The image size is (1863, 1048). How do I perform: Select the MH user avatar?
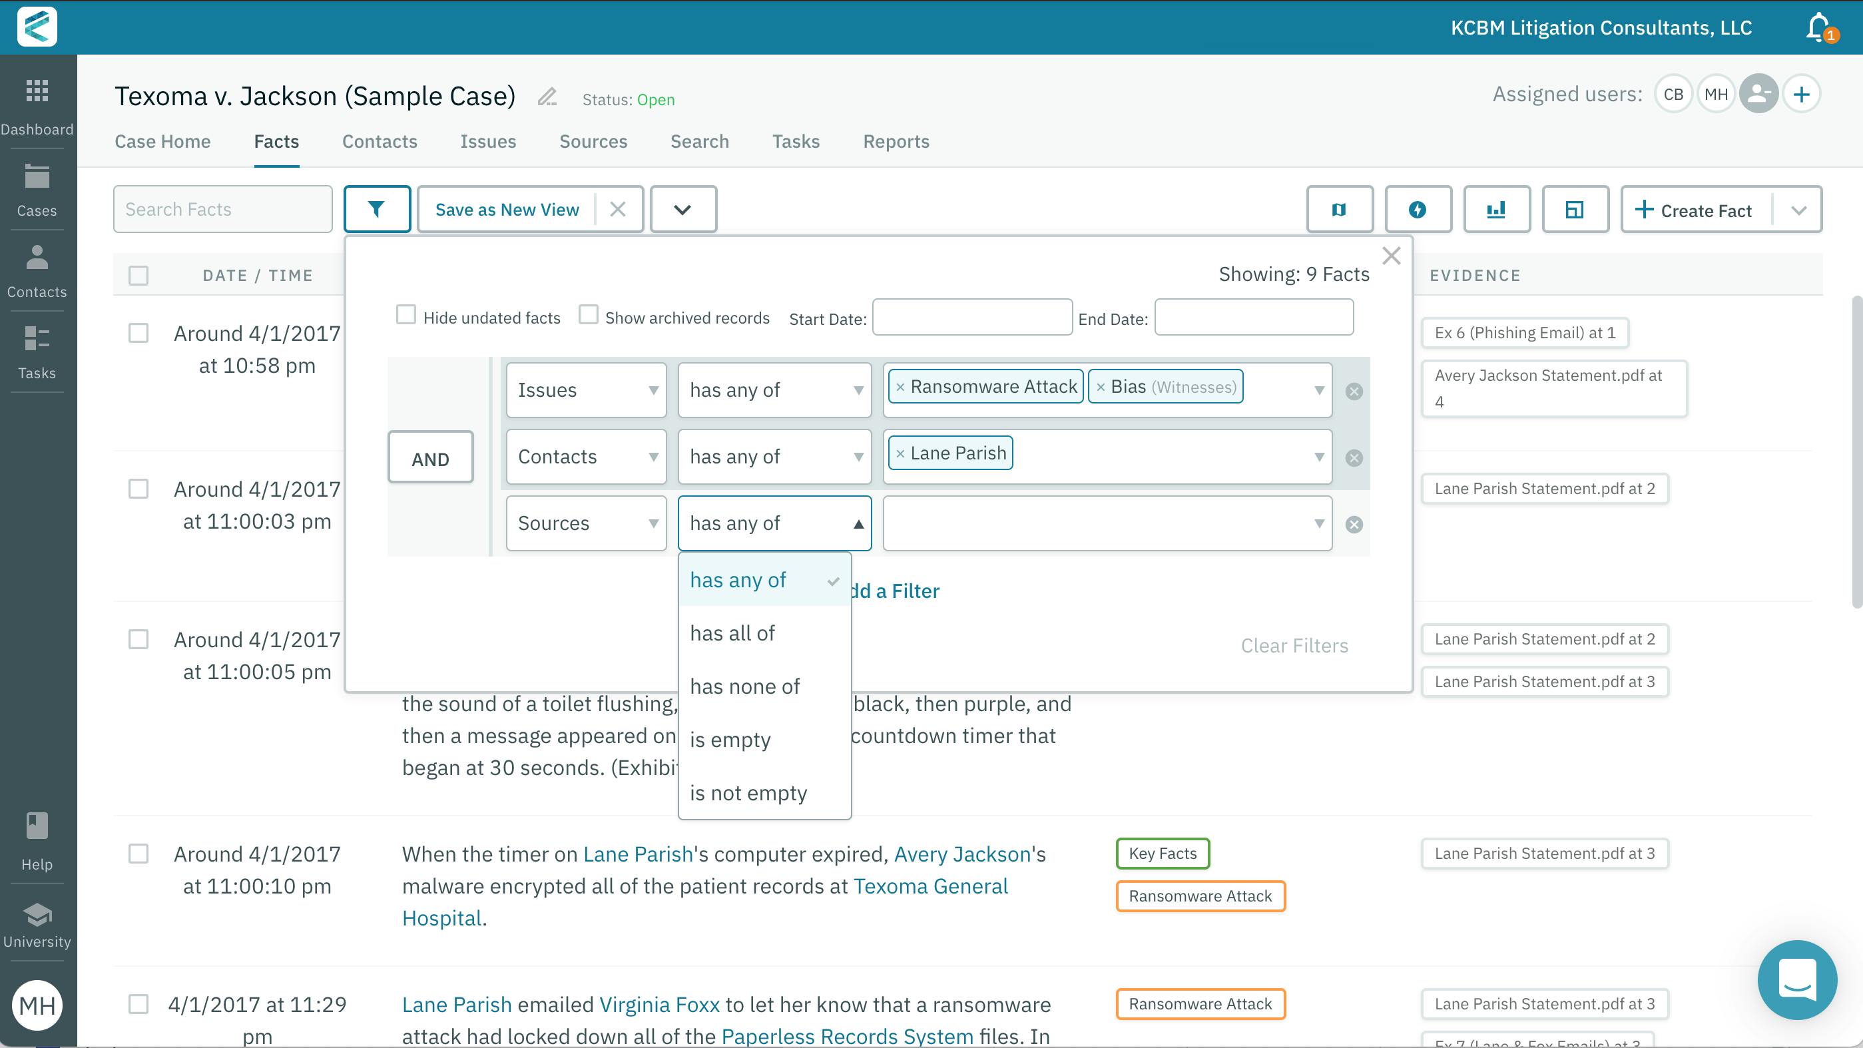[1717, 93]
